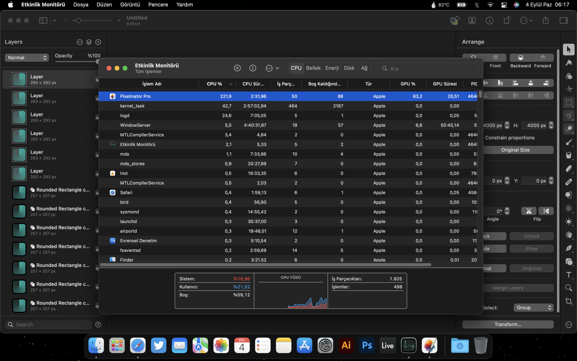Viewport: 577px width, 361px height.
Task: Select the Pen tool
Action: pyautogui.click(x=569, y=248)
